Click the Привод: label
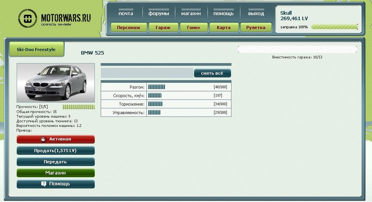372x202 pixels. (x=24, y=130)
